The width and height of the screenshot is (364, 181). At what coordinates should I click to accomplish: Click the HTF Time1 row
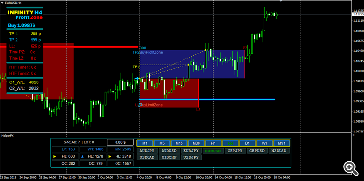pos(23,67)
